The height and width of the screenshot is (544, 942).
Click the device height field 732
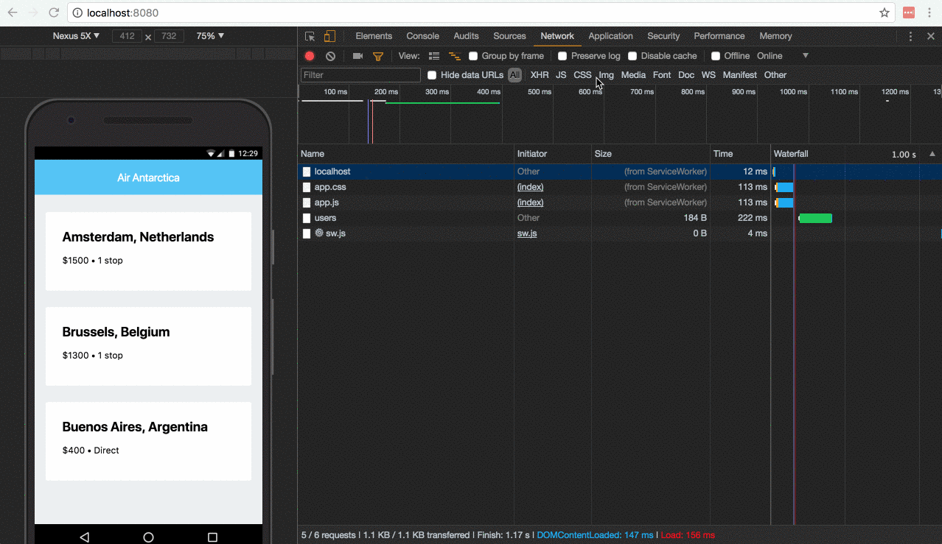click(x=169, y=36)
